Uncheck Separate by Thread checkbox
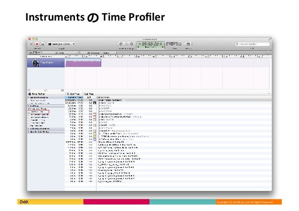 [x=29, y=109]
